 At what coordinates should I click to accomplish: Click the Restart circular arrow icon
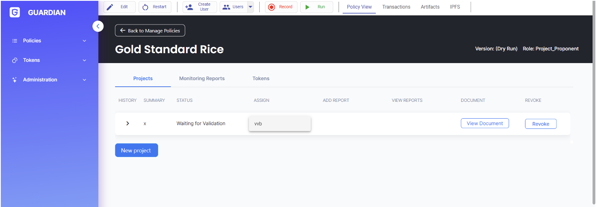click(145, 7)
